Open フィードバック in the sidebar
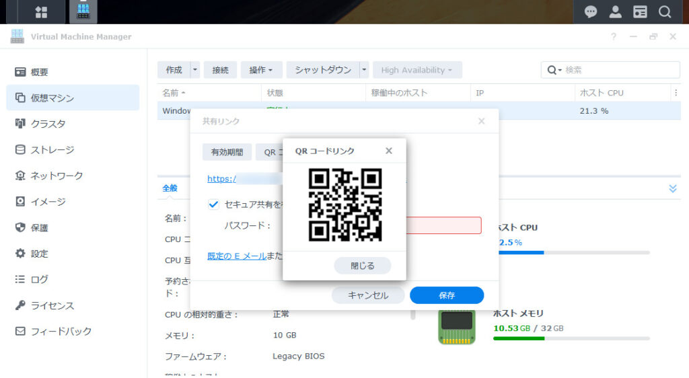689x378 pixels. 73,331
